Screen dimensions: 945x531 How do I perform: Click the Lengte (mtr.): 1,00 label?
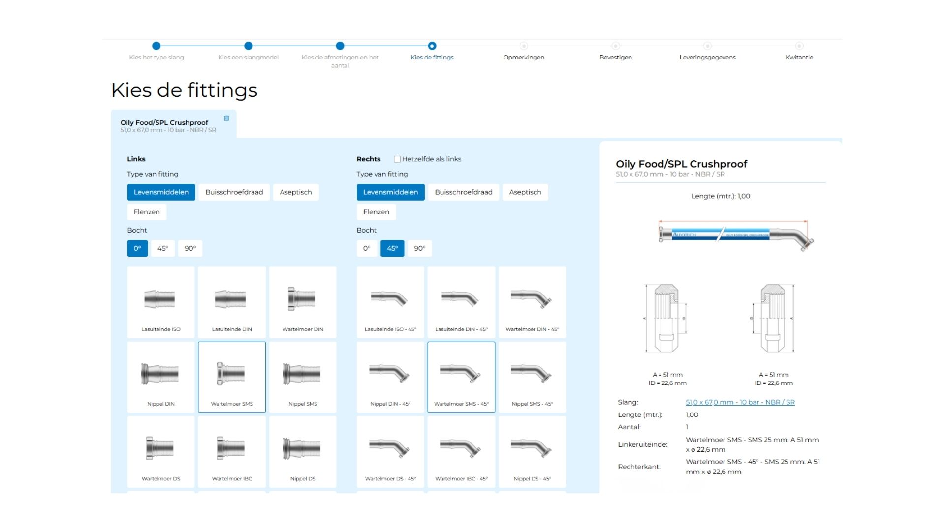pos(721,196)
